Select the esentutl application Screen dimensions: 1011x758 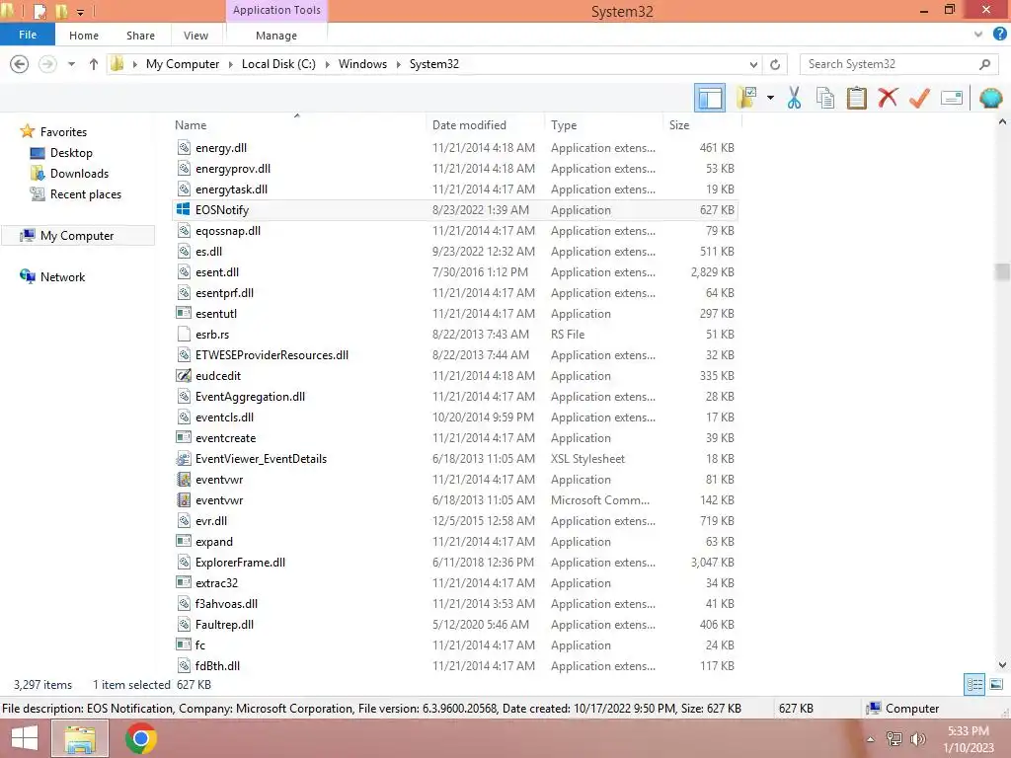point(455,314)
